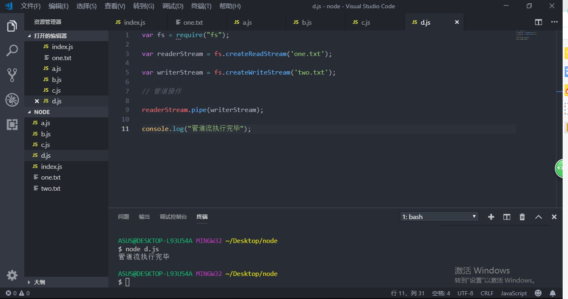This screenshot has height=299, width=568.
Task: Open the File menu
Action: tap(30, 6)
